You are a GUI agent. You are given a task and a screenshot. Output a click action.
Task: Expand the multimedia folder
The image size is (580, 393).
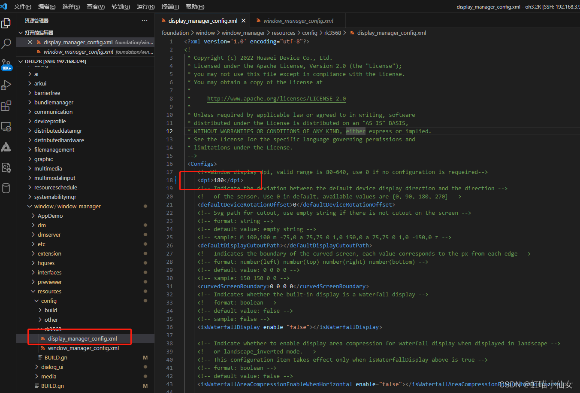[48, 168]
